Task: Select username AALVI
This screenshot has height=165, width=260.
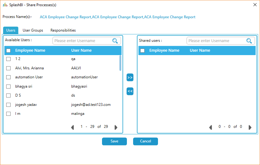Action: pyautogui.click(x=76, y=68)
